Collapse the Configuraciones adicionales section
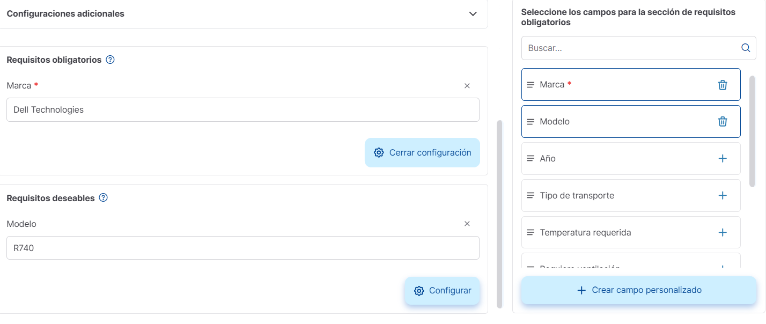Screen dimensions: 766x324 tap(473, 14)
